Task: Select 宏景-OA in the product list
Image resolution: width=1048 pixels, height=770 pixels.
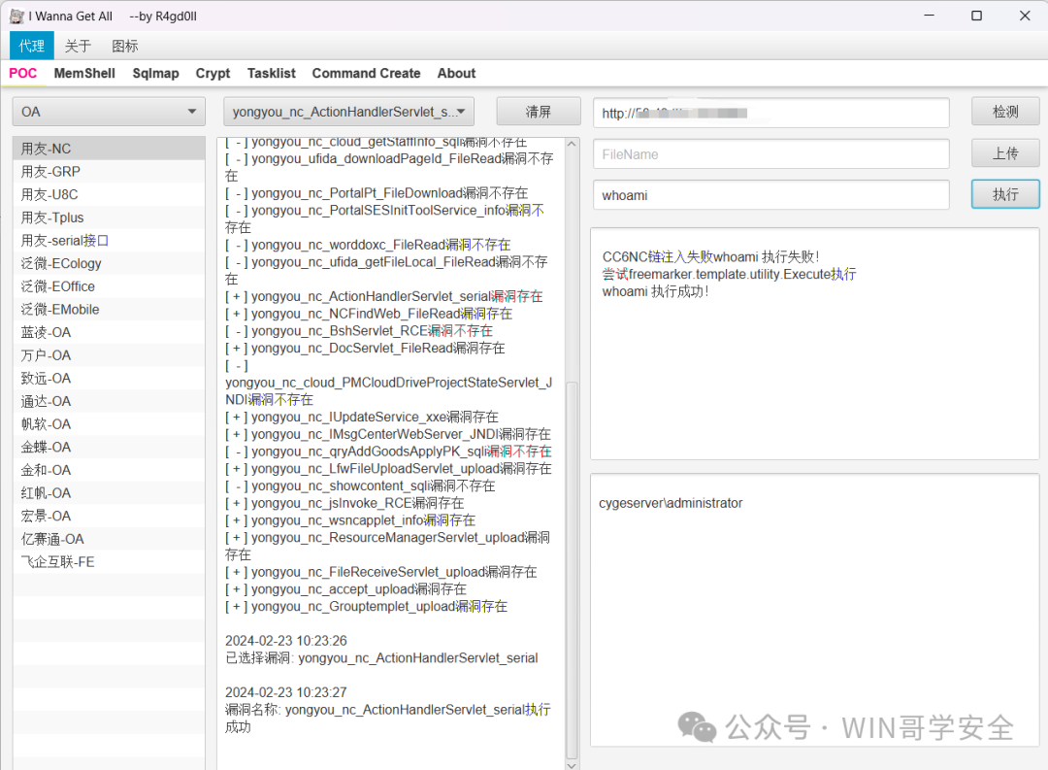Action: (x=109, y=517)
